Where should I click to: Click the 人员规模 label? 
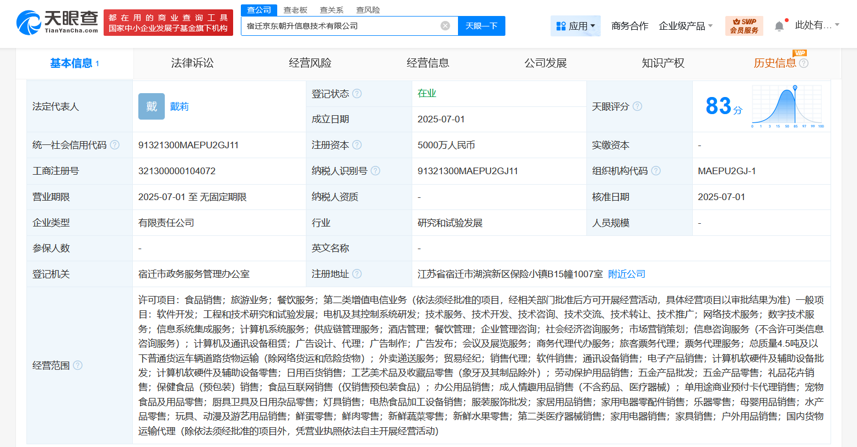coord(611,223)
